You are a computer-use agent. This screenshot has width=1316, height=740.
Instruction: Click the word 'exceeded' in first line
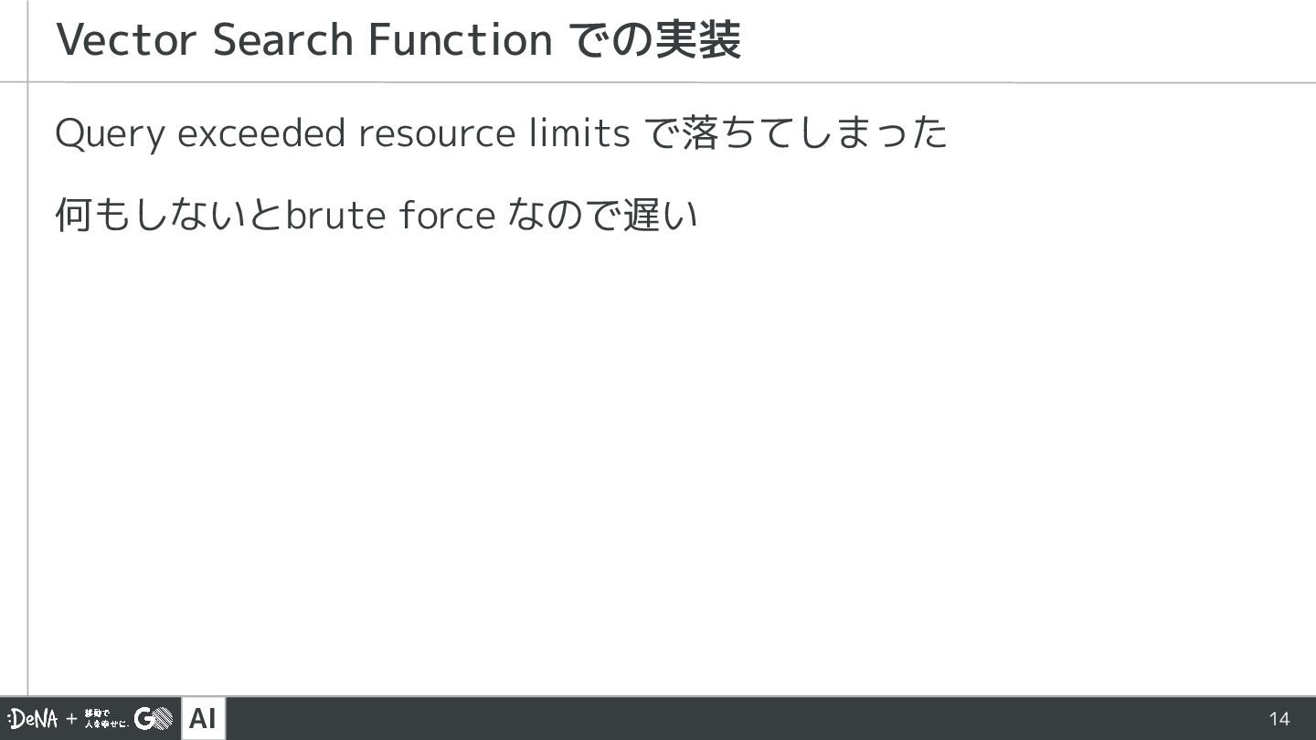(x=262, y=133)
